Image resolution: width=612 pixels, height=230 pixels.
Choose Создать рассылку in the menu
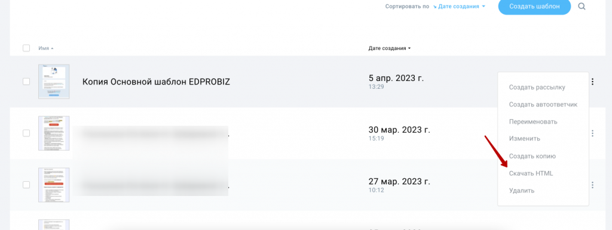coord(537,87)
